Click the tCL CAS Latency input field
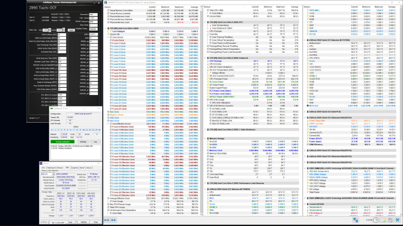 (62, 34)
